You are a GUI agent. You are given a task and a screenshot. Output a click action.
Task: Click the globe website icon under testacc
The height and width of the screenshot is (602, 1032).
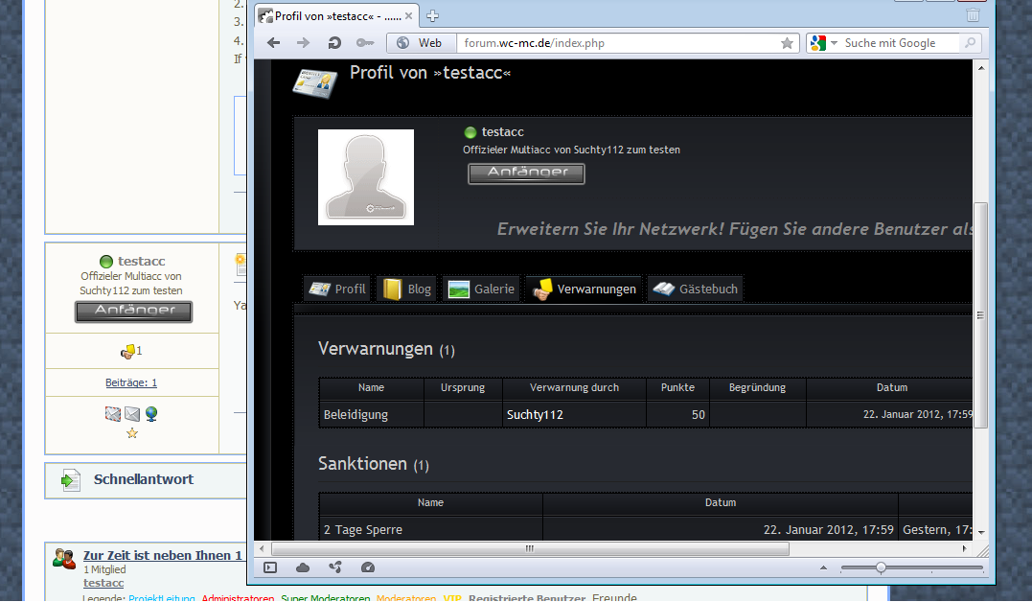point(151,414)
